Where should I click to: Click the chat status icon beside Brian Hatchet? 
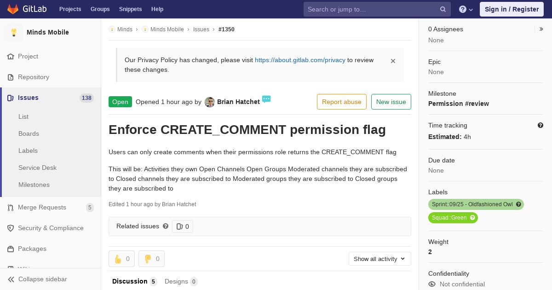point(266,99)
